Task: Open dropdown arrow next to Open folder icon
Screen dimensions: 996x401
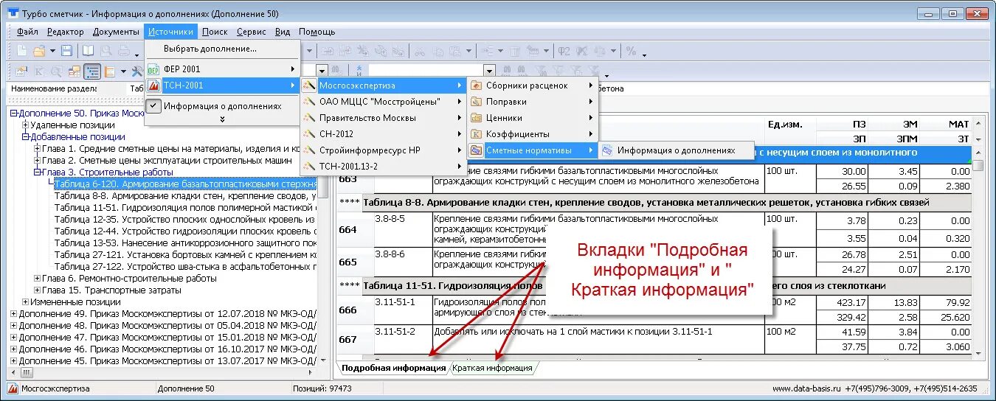Action: pos(51,52)
